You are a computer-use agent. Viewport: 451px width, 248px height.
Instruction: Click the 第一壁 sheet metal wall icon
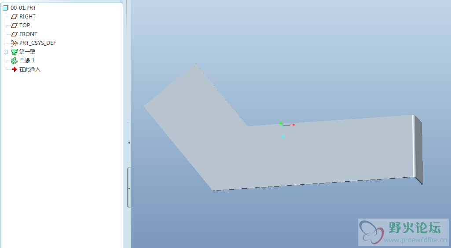click(14, 52)
